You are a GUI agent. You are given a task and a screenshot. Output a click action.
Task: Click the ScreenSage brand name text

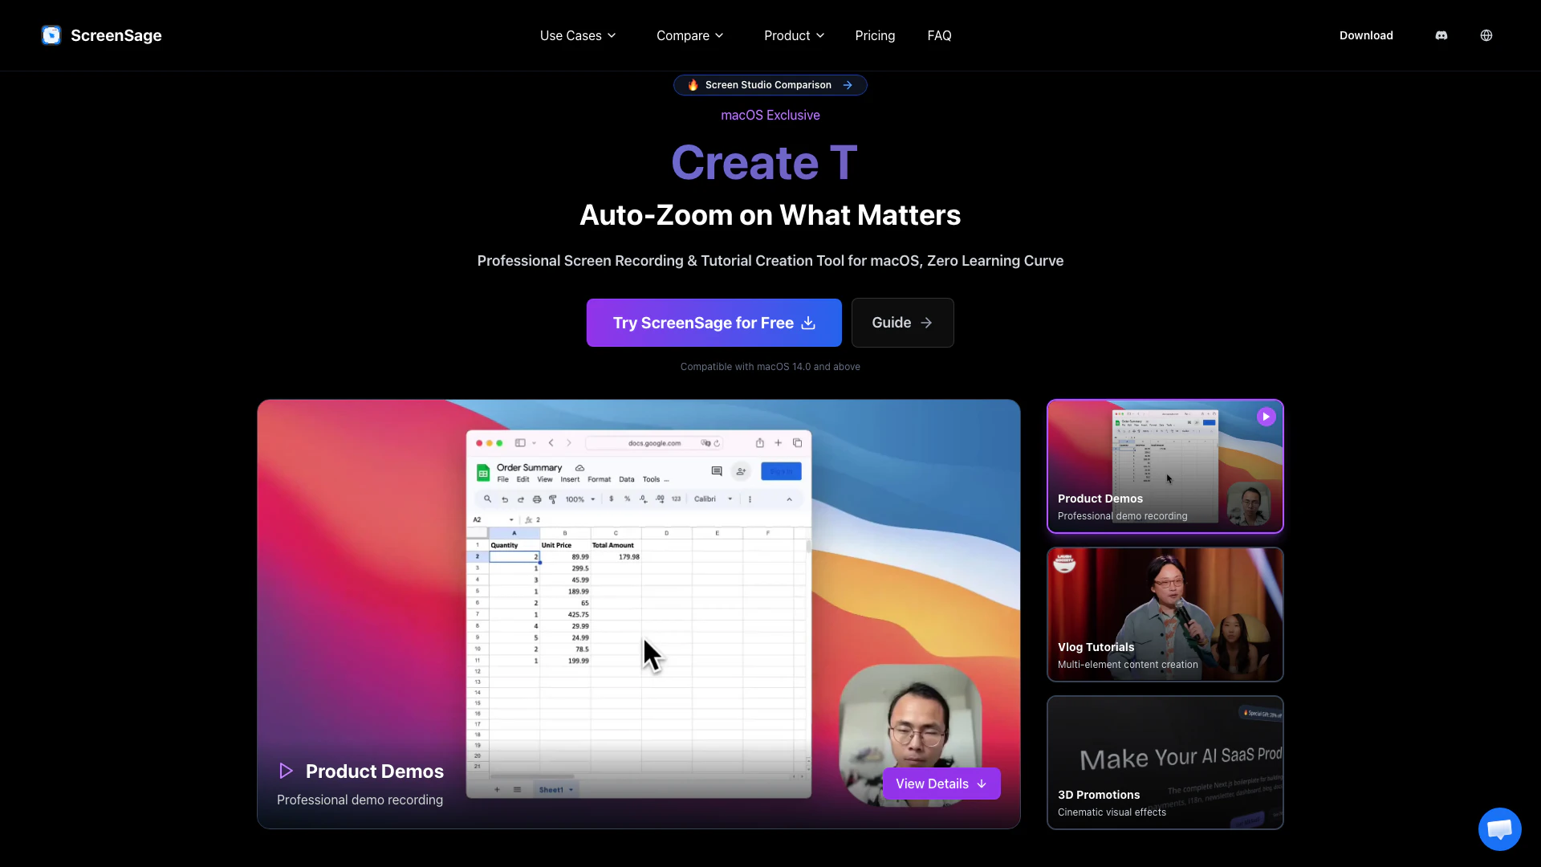click(x=116, y=35)
